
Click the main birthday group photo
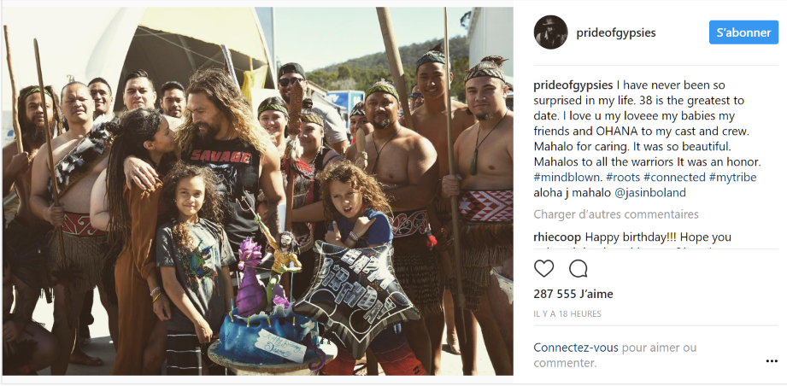[257, 191]
